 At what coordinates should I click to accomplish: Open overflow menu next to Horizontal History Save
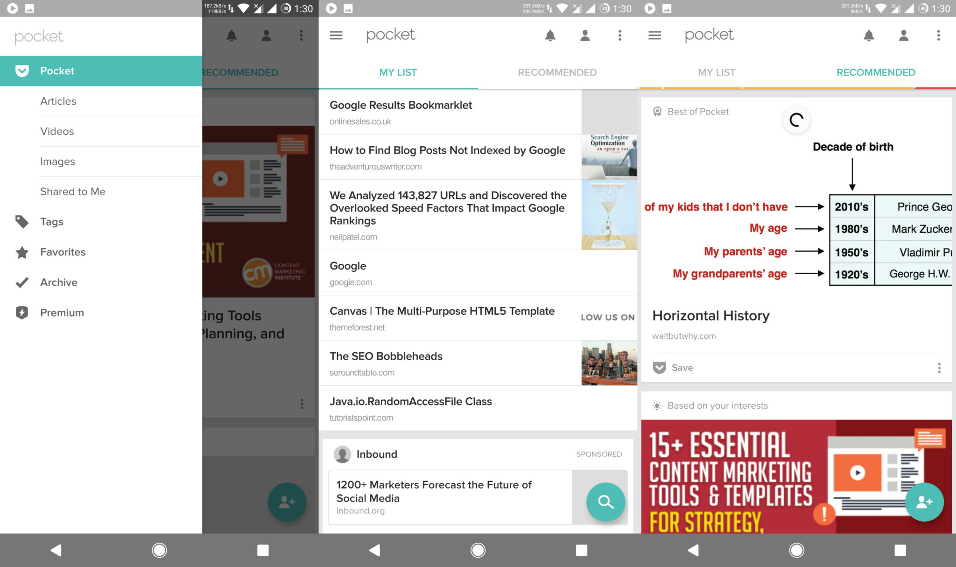(x=940, y=368)
